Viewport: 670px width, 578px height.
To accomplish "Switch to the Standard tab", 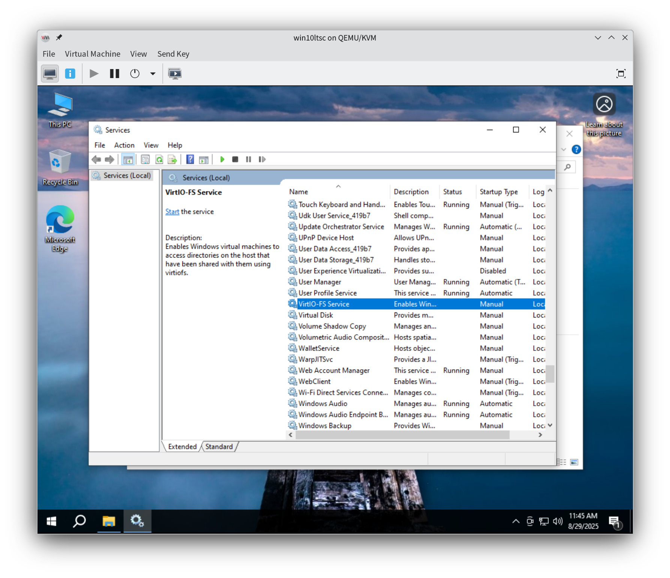I will click(219, 447).
